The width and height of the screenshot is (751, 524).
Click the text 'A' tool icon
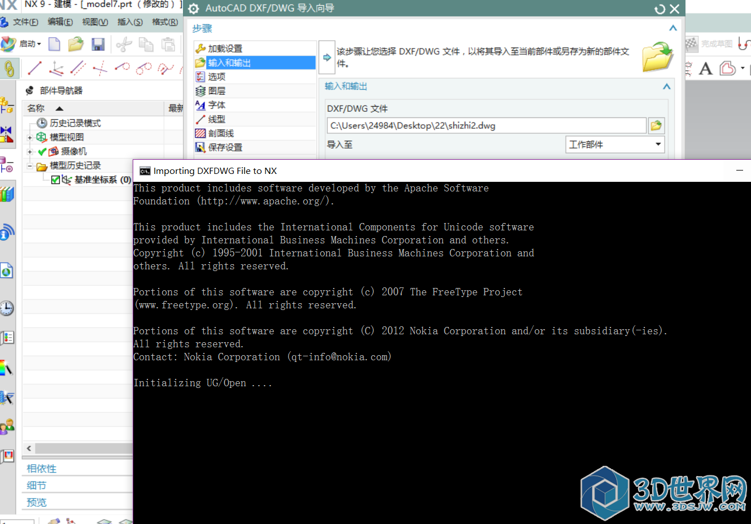click(705, 69)
